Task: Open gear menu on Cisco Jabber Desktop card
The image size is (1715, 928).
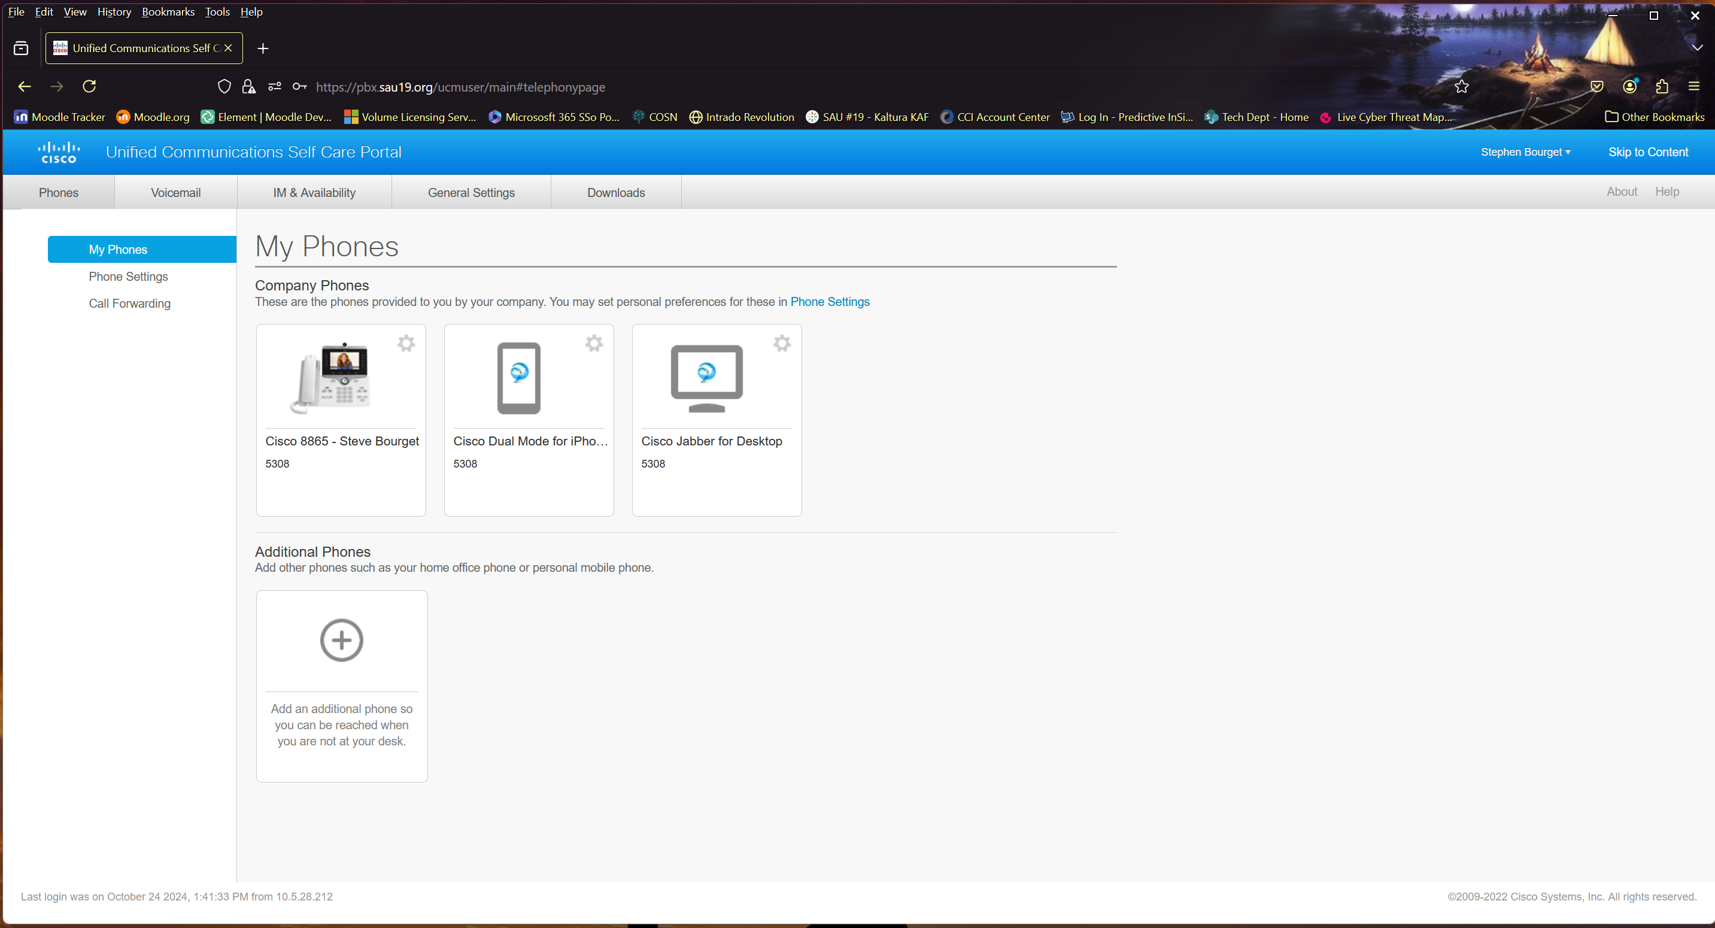Action: coord(782,344)
